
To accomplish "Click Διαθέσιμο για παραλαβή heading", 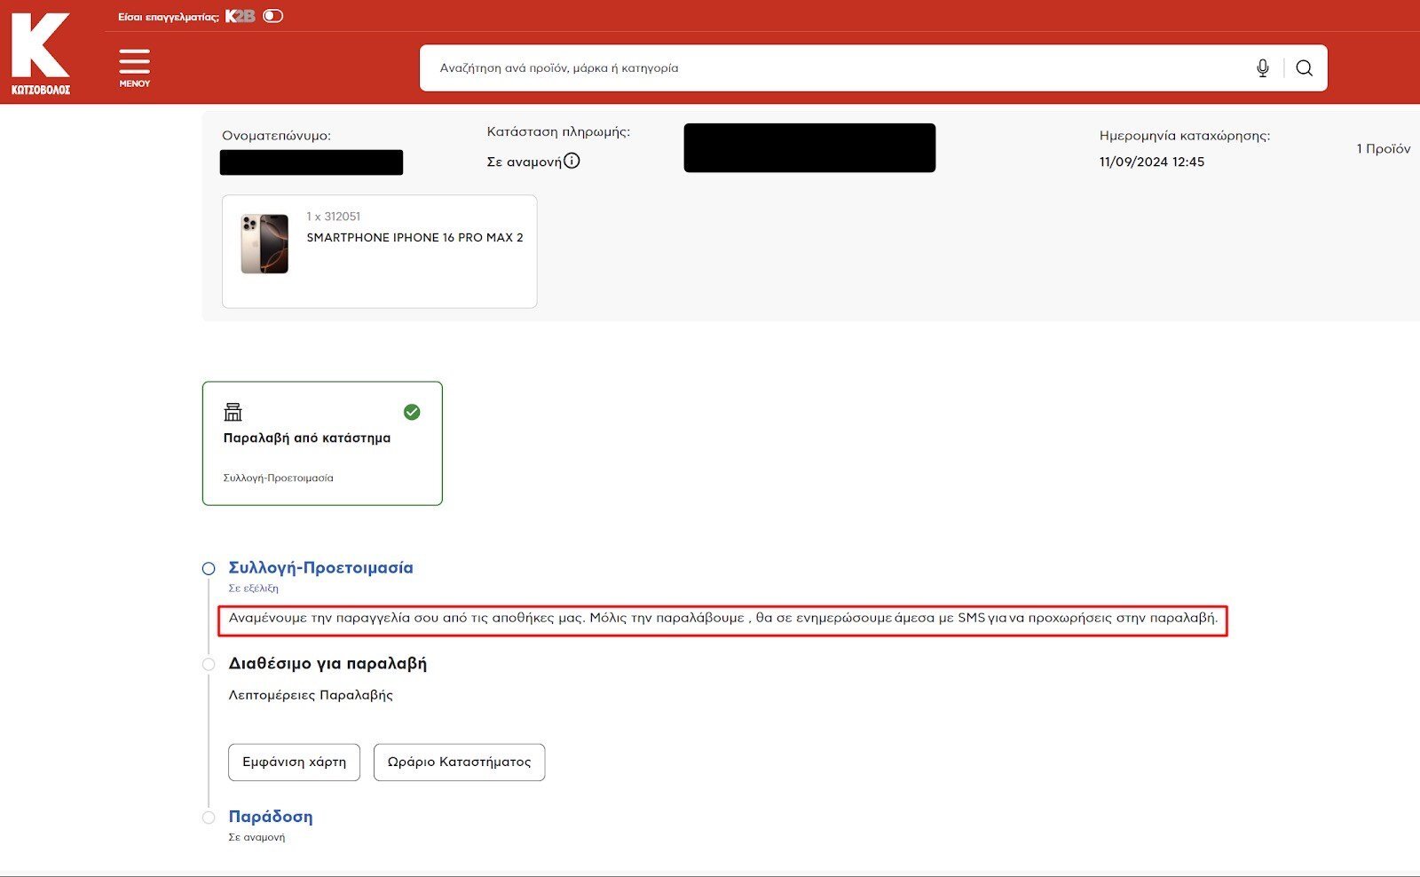I will click(327, 664).
